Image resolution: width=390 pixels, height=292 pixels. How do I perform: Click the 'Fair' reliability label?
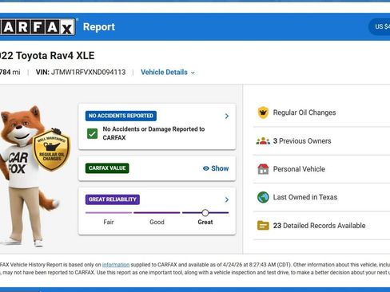pos(109,222)
